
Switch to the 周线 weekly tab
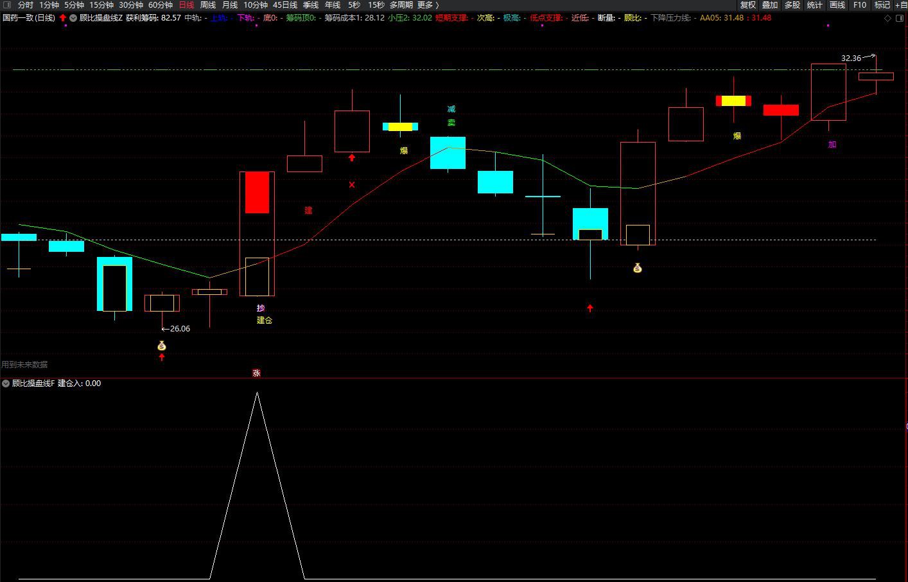[x=208, y=5]
